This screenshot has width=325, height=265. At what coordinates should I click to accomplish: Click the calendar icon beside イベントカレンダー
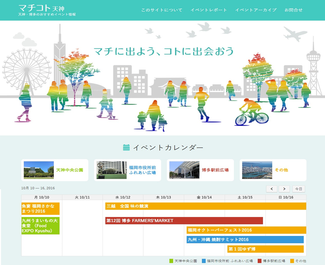pyautogui.click(x=126, y=147)
